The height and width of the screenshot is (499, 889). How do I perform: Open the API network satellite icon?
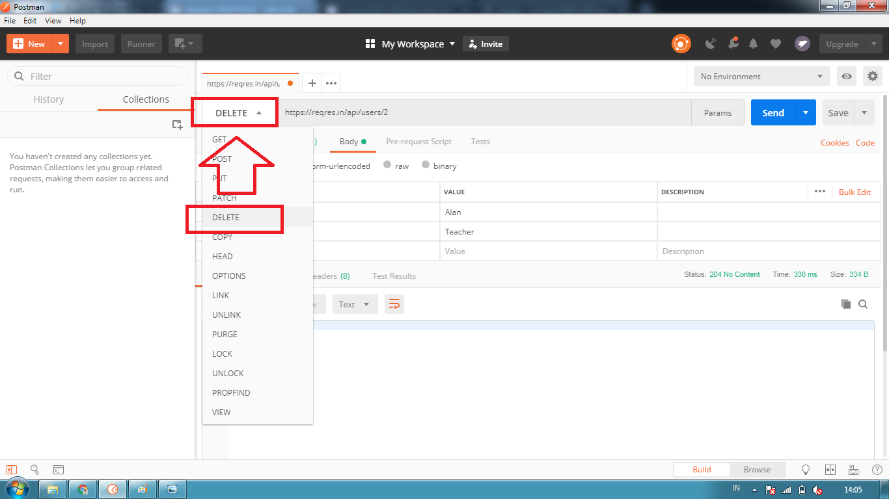[710, 44]
